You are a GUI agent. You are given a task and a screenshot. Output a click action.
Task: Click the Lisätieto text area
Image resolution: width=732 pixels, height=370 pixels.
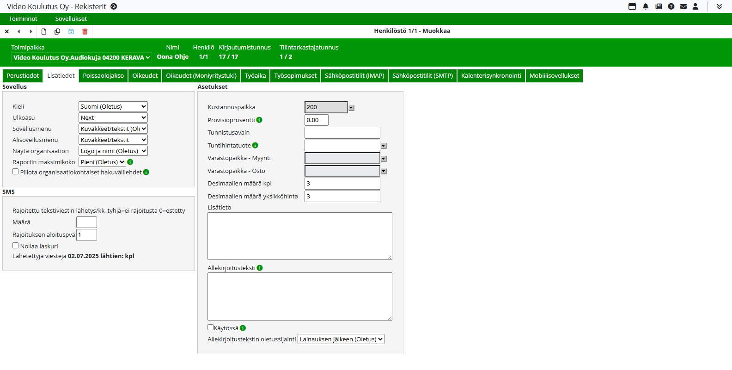pyautogui.click(x=300, y=236)
